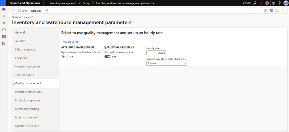Image resolution: width=289 pixels, height=132 pixels.
Task: Open Recent clock icon in sidebar
Action: tap(4, 30)
